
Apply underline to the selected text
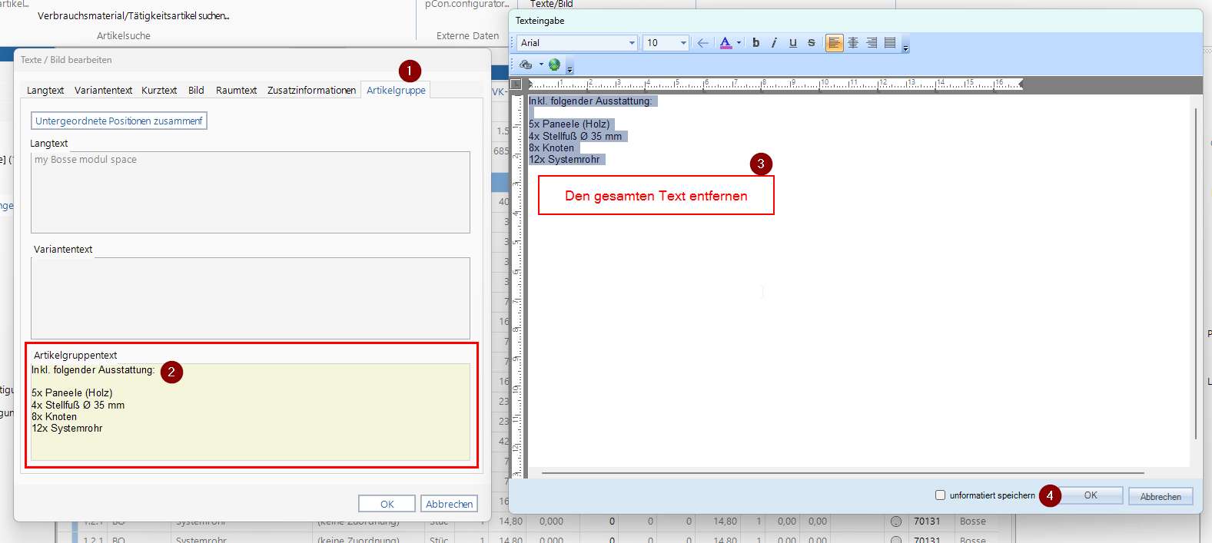click(x=792, y=43)
